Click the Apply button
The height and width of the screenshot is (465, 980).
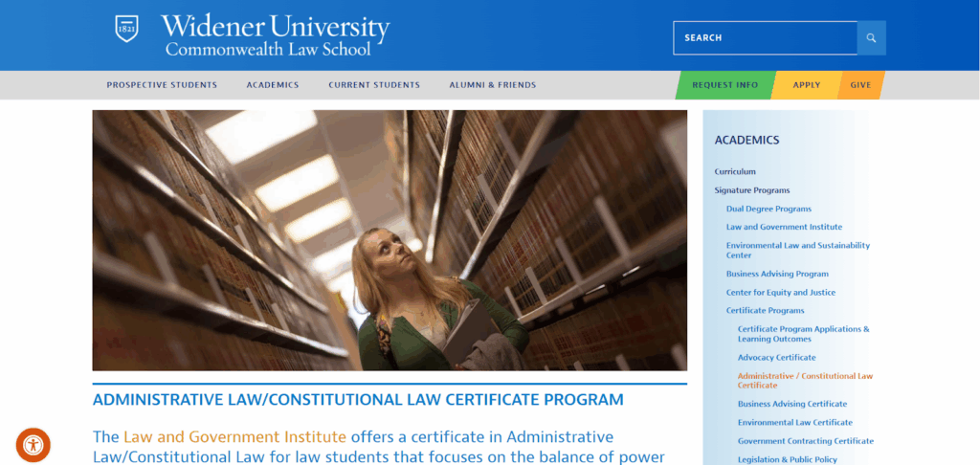[806, 85]
